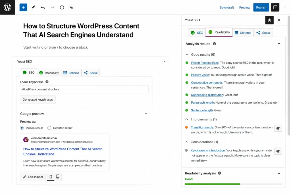The height and width of the screenshot is (194, 291).
Task: Open the Social tab in the metabox
Action: point(91,73)
